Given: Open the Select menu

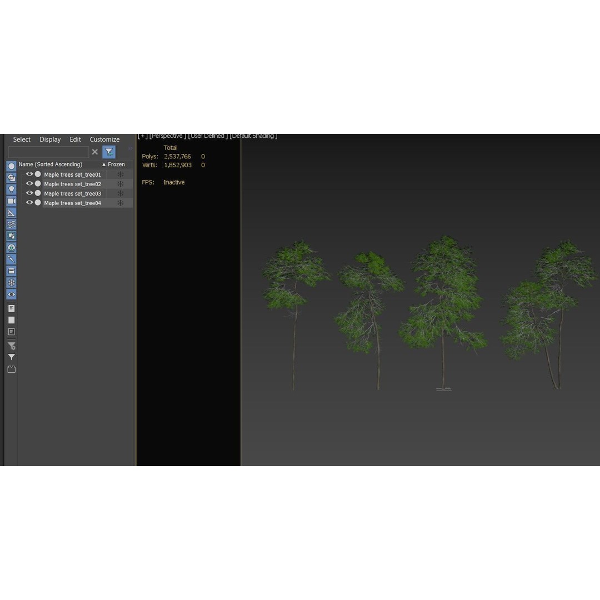Looking at the screenshot, I should tap(22, 139).
